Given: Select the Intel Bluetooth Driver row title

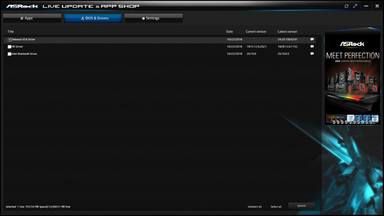Looking at the screenshot, I should point(25,54).
